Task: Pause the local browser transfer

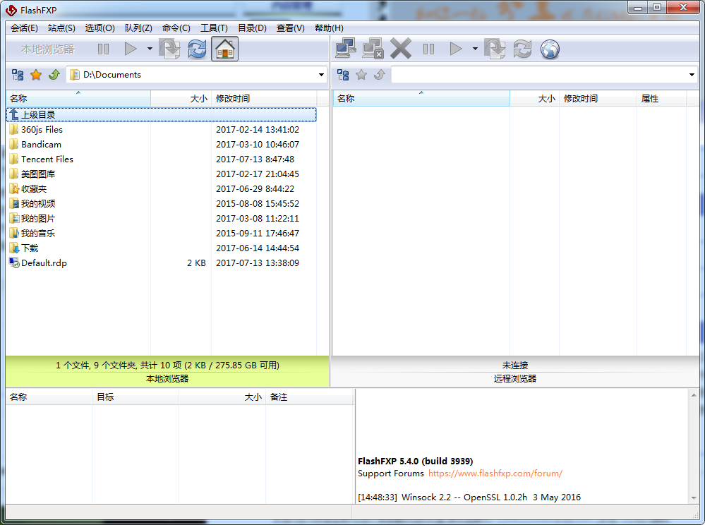Action: click(x=104, y=49)
